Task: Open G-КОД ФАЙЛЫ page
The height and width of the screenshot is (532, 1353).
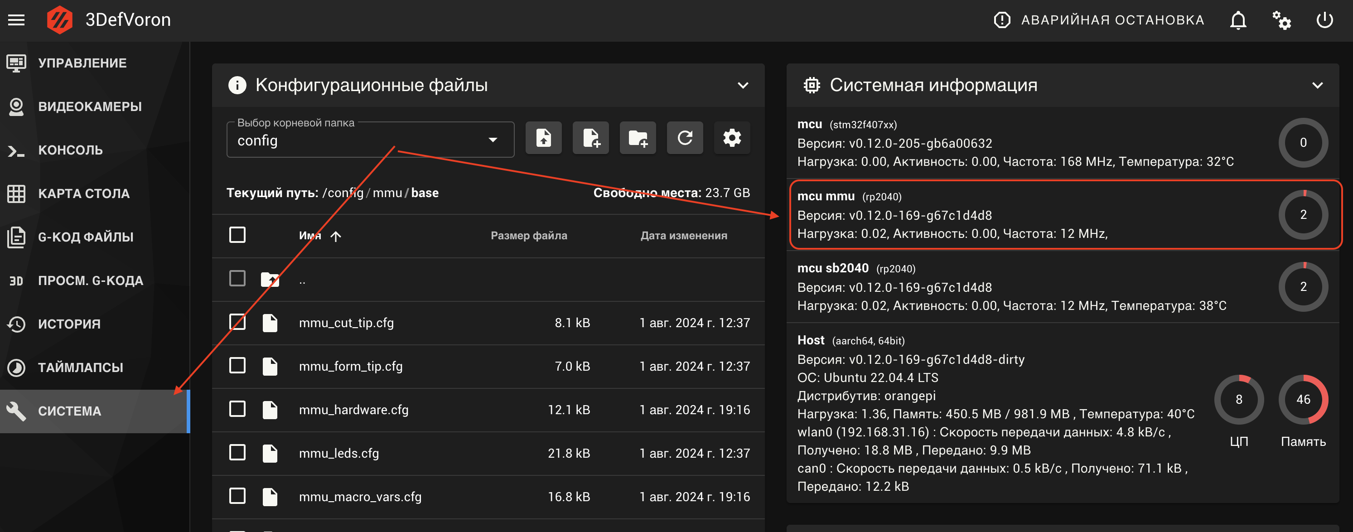Action: point(95,237)
